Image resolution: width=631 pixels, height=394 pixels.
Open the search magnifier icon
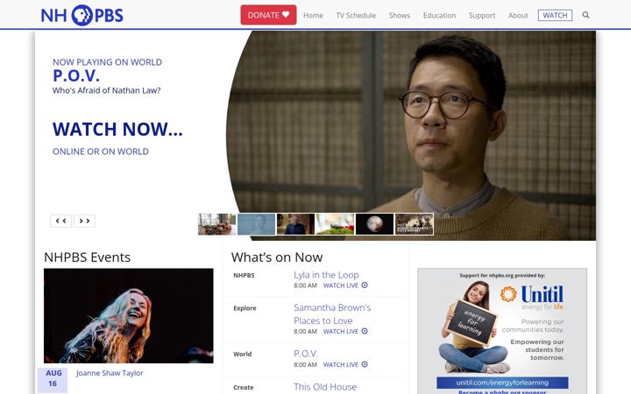(x=585, y=15)
